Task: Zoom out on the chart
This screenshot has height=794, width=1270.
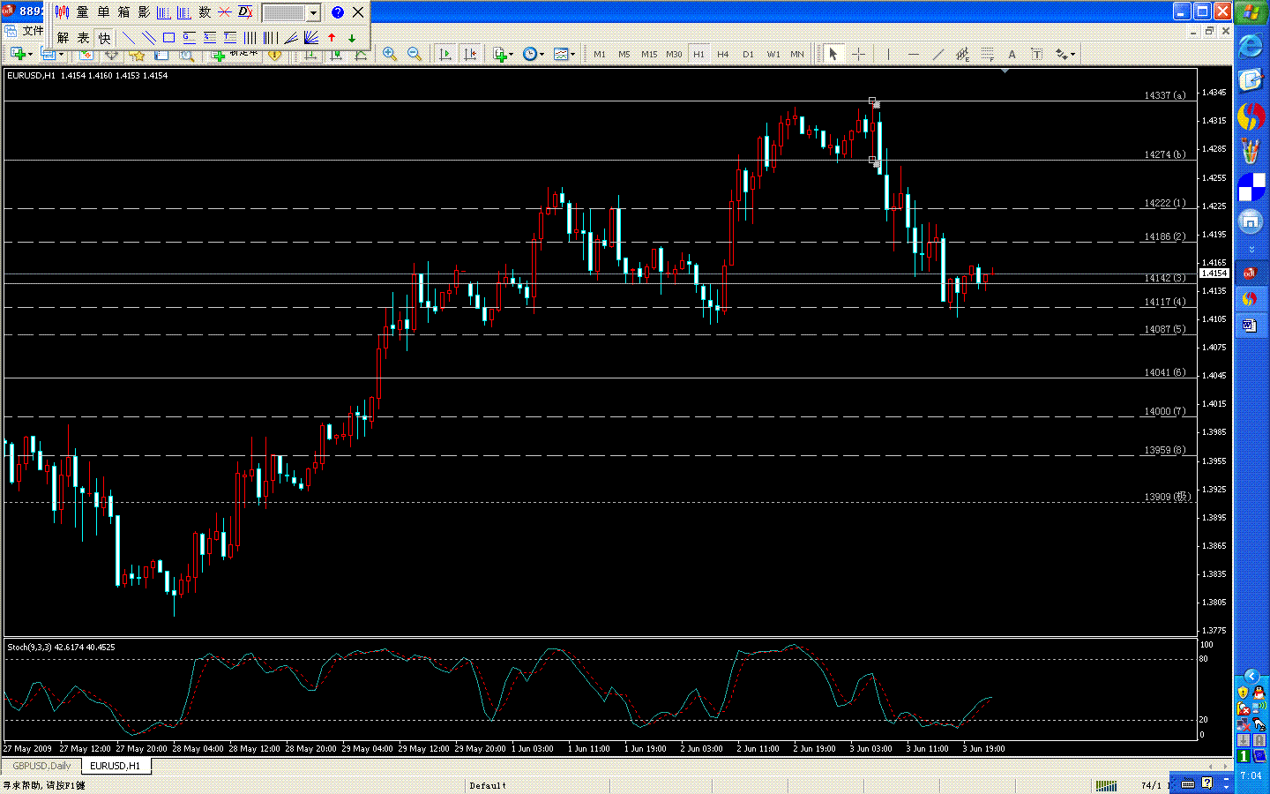Action: click(414, 55)
